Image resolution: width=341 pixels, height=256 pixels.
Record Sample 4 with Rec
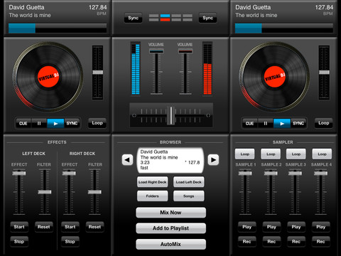(321, 242)
